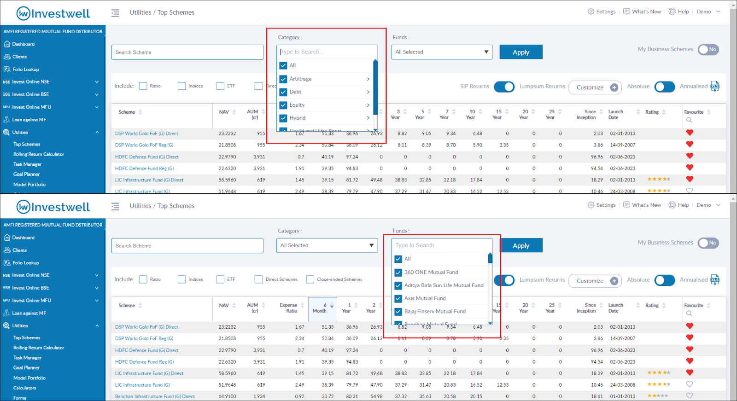Click Customize button in upper screenshot
Viewport: 737px width, 401px height.
click(595, 87)
